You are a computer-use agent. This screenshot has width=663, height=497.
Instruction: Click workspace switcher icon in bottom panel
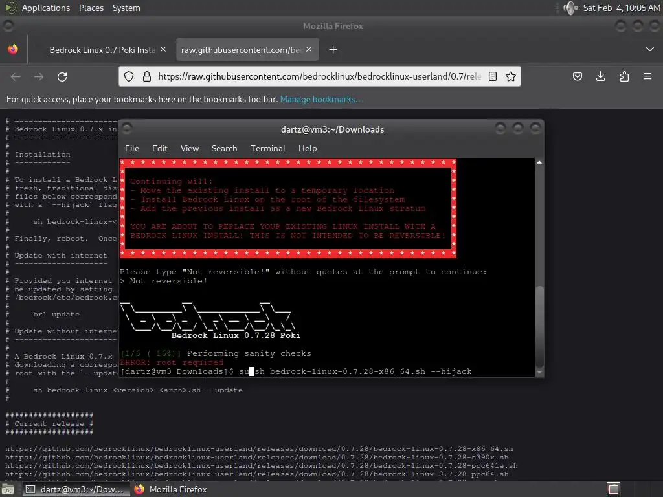pos(614,489)
